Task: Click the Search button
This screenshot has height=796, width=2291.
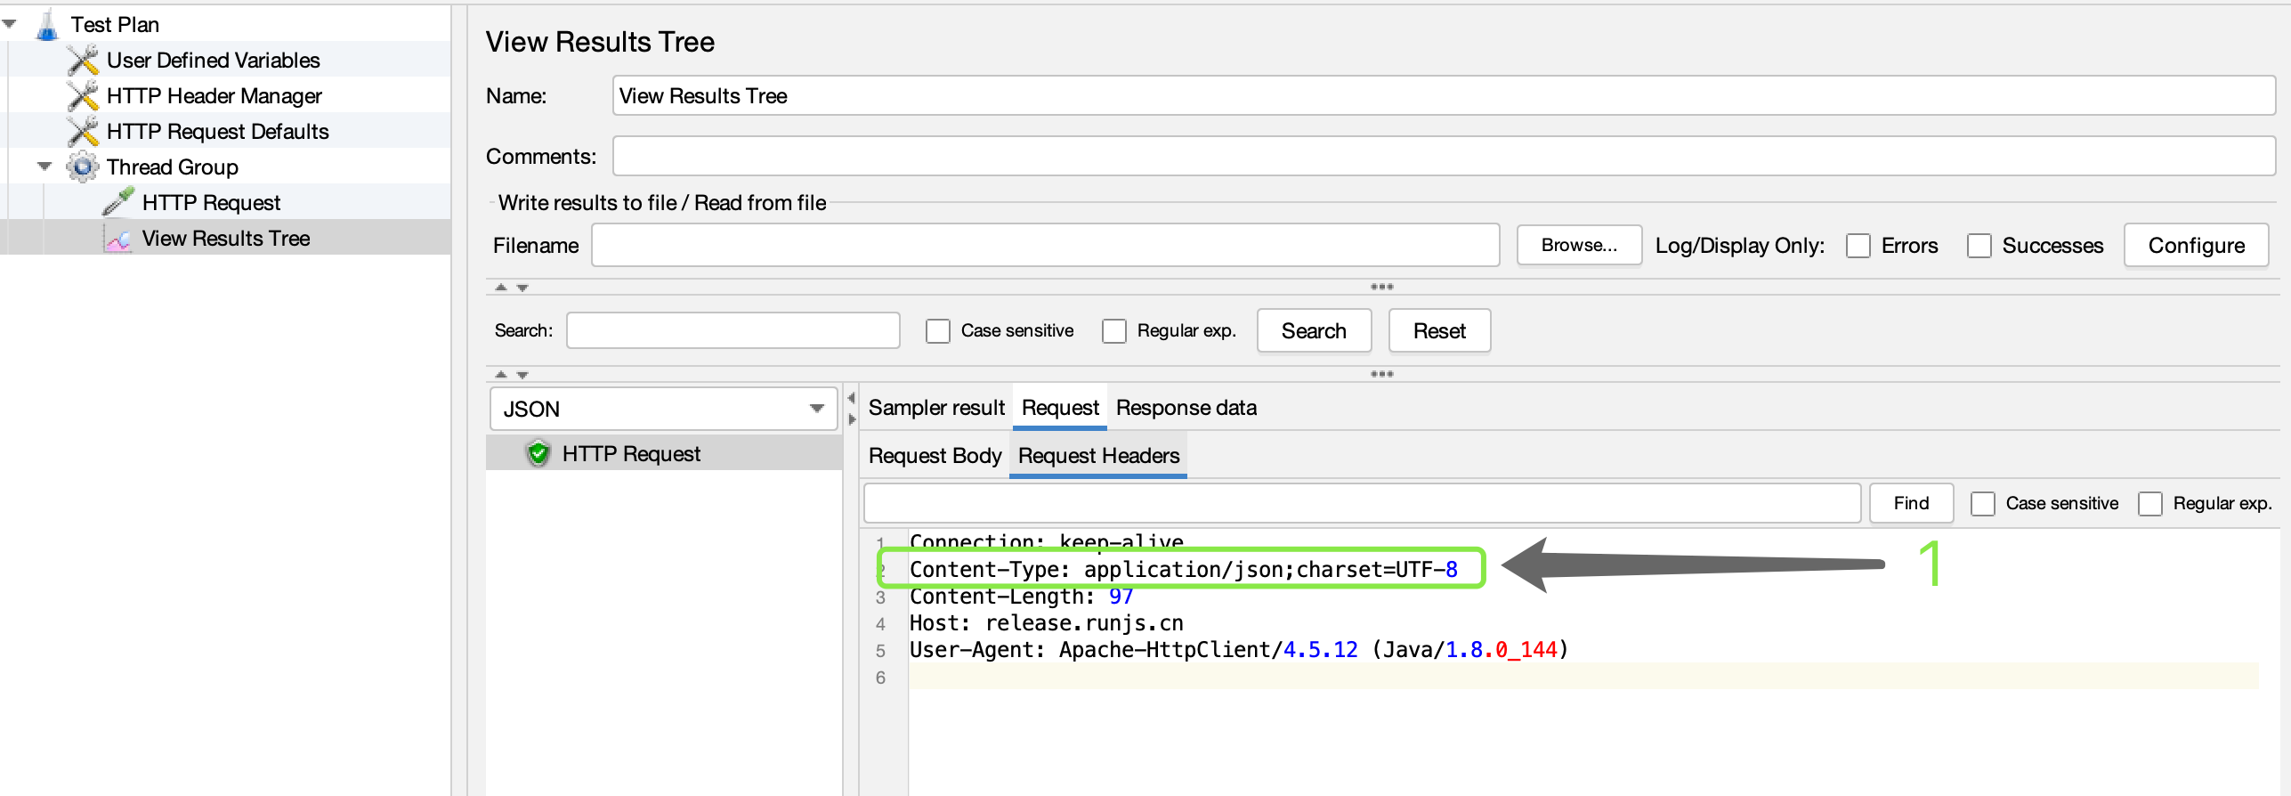Action: pos(1314,331)
